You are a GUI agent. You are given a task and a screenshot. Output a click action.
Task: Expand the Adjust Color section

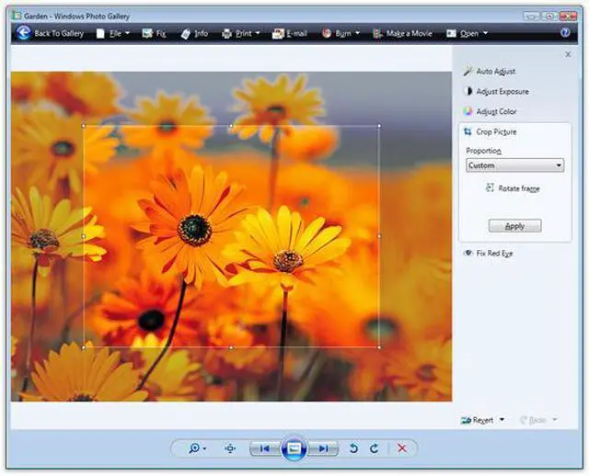pos(496,112)
